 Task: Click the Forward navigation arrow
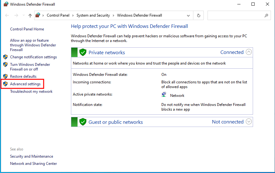tap(16, 15)
